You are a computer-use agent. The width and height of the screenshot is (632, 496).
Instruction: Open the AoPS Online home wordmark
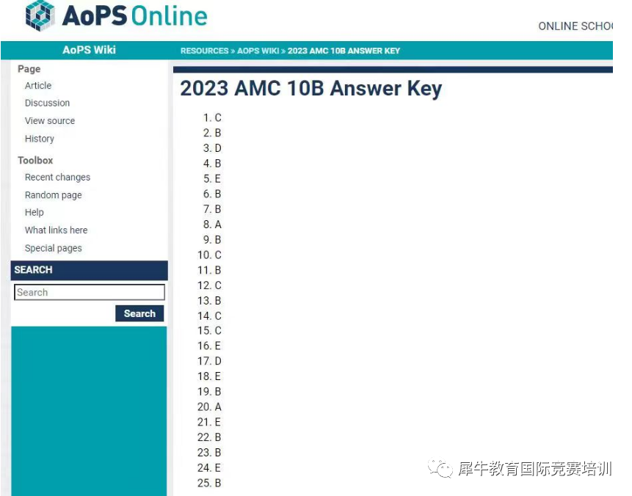coord(134,15)
